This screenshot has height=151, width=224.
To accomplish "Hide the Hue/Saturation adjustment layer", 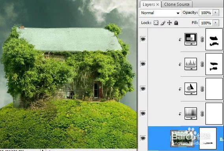I will point(143,88).
